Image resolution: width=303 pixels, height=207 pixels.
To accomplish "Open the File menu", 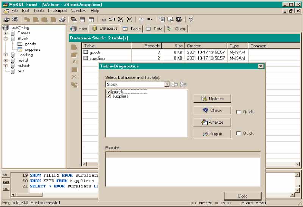I will pyautogui.click(x=14, y=11).
